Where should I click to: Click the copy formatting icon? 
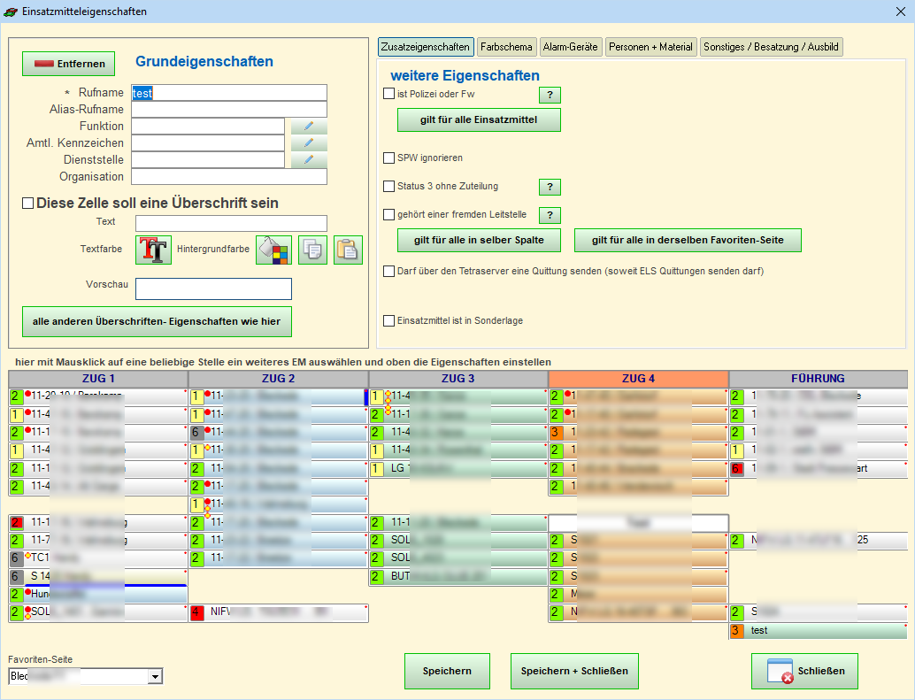click(x=312, y=250)
